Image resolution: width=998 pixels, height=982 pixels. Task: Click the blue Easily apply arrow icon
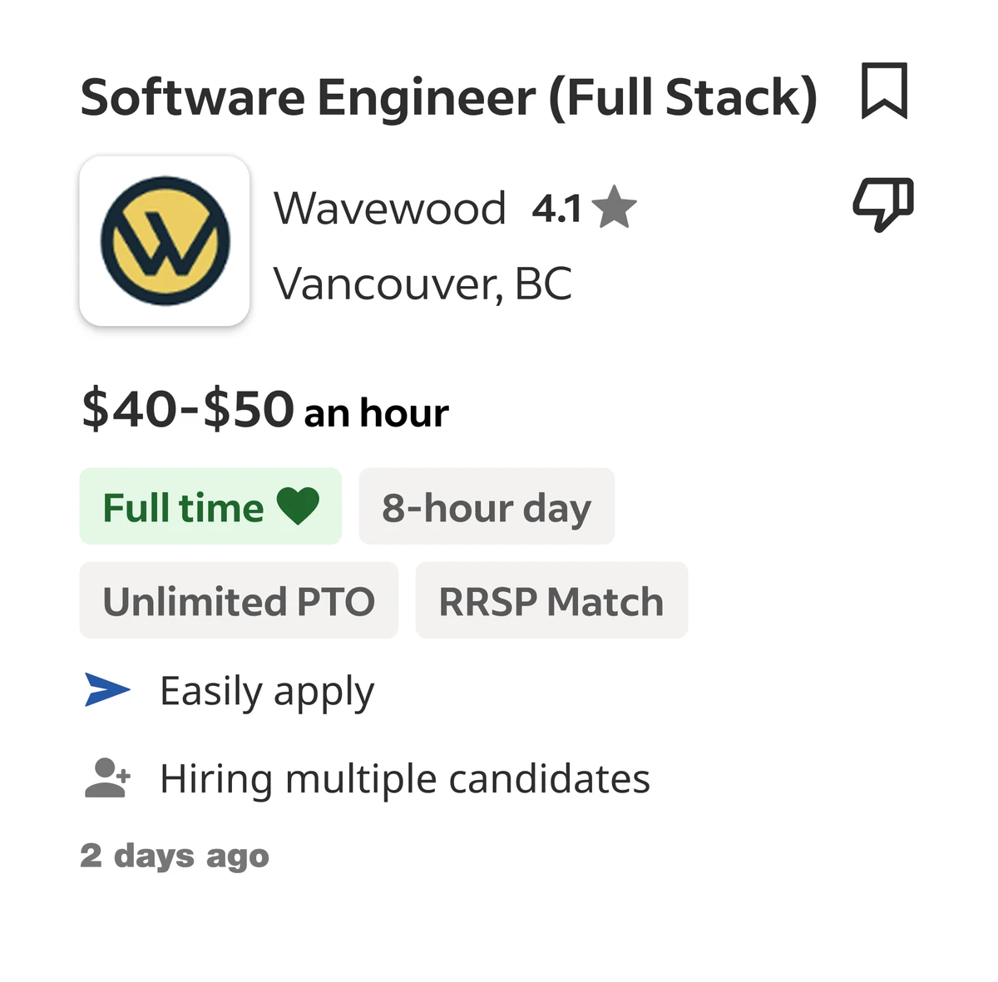pos(107,689)
